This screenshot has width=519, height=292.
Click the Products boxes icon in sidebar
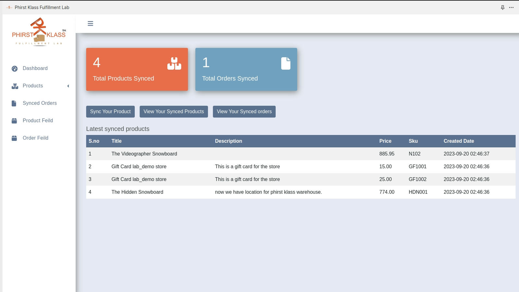(14, 86)
